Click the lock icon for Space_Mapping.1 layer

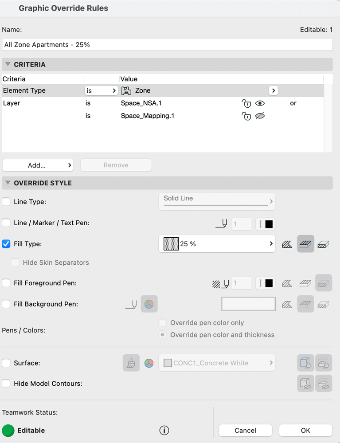tap(246, 117)
